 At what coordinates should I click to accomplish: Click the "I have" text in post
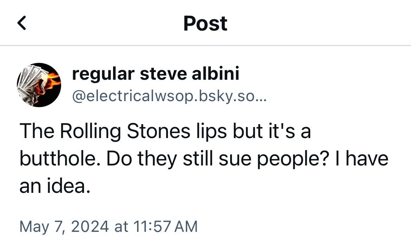click(366, 159)
